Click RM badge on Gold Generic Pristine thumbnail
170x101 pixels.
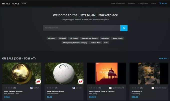click(38, 81)
